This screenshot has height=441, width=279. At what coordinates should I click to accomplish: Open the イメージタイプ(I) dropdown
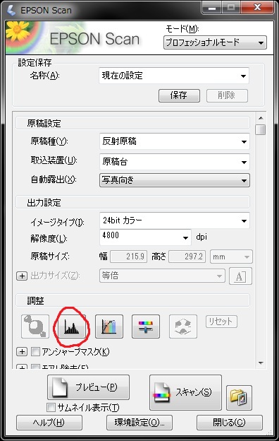click(175, 220)
